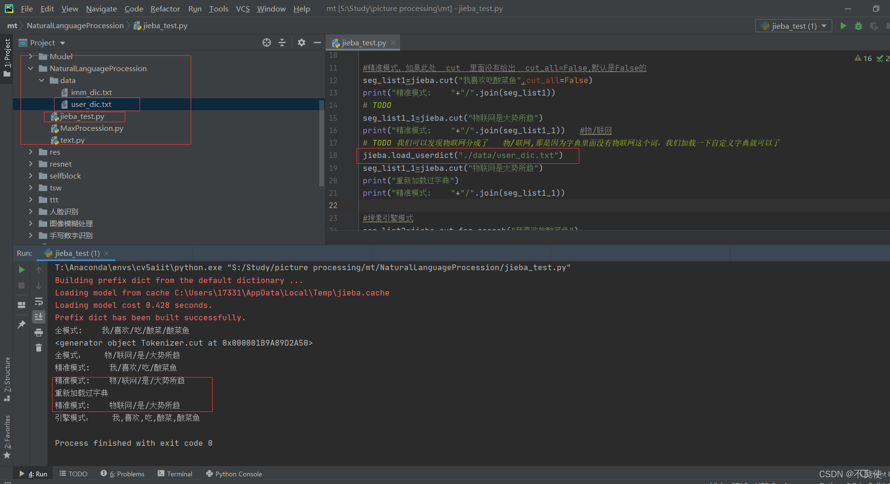
Task: Toggle the 2: Favorites side tab
Action: click(7, 437)
